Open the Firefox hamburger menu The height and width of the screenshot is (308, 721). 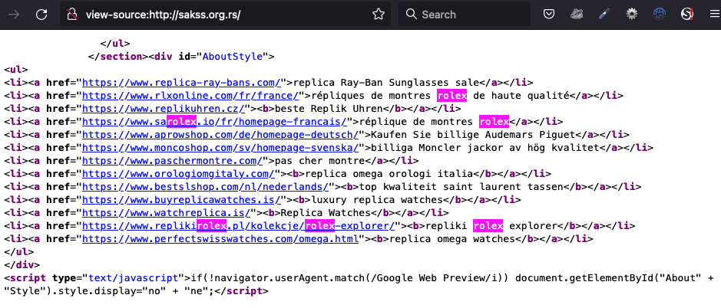point(714,15)
